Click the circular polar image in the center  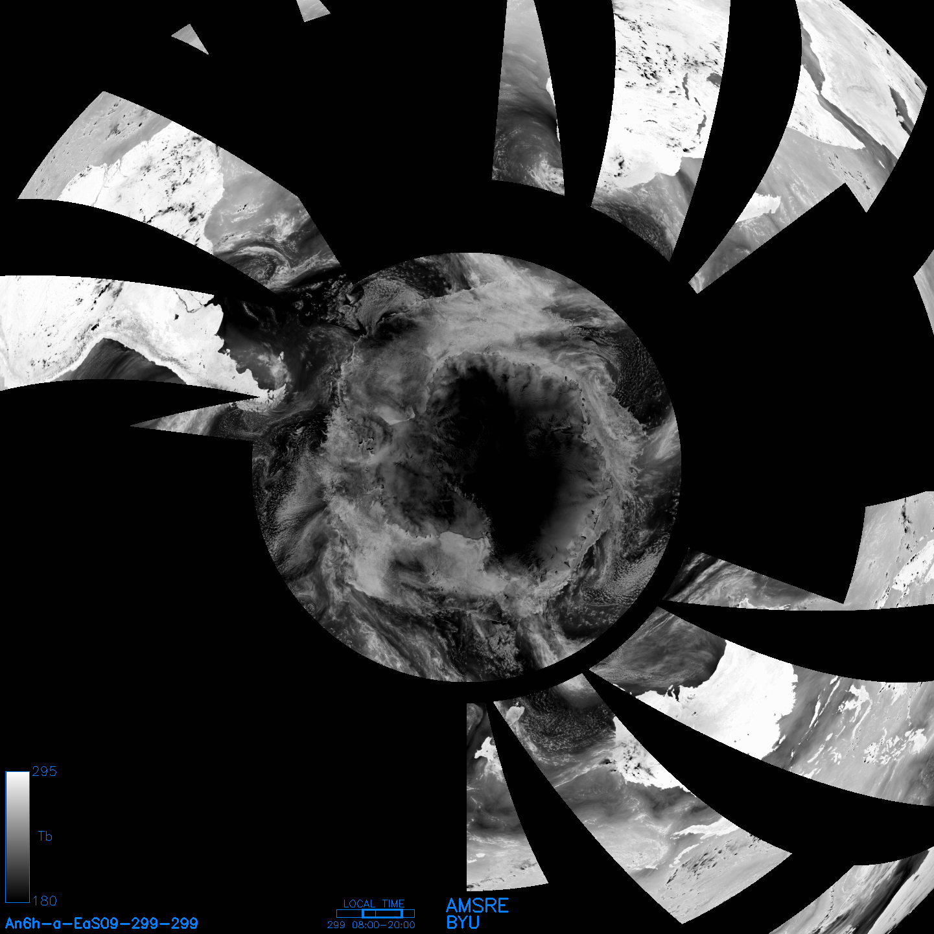[467, 467]
